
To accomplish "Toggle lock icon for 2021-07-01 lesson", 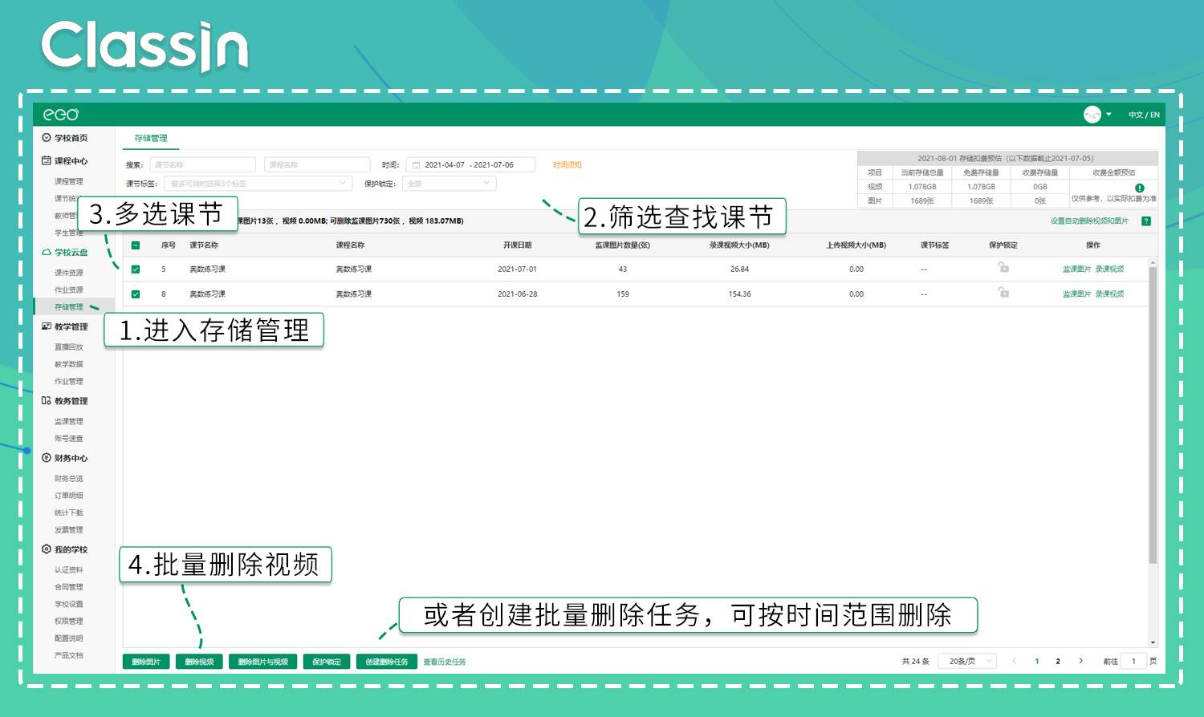I will pos(1003,268).
